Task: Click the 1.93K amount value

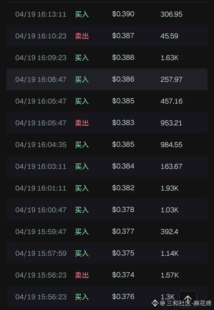Action: pos(170,188)
